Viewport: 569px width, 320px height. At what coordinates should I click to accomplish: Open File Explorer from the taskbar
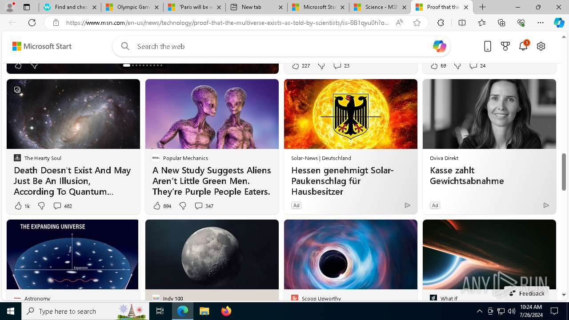tap(204, 311)
